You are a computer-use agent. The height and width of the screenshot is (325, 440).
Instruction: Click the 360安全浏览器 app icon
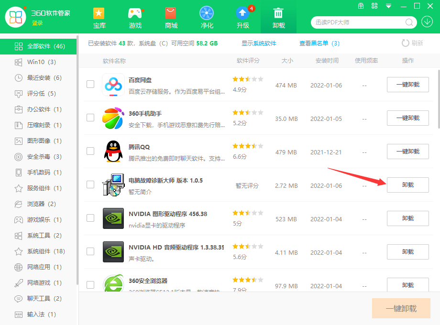pos(113,283)
